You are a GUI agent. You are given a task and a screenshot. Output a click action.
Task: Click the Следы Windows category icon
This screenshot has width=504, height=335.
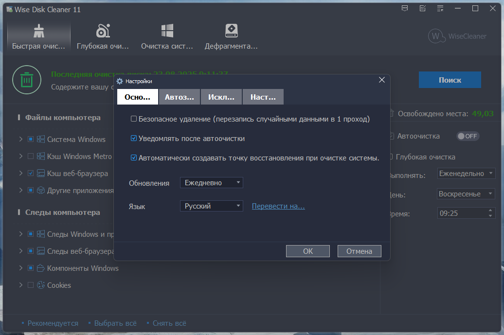pos(41,234)
